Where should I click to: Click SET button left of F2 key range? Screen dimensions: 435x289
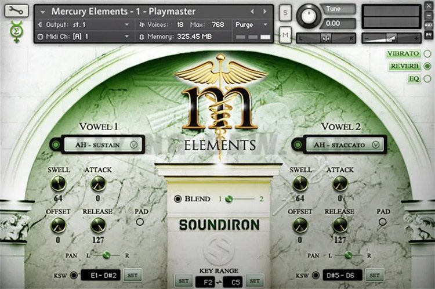click(x=184, y=281)
